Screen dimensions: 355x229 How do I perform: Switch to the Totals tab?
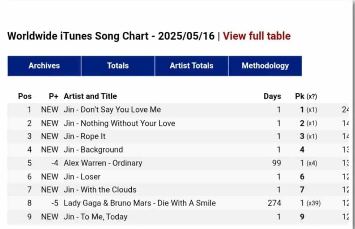118,66
